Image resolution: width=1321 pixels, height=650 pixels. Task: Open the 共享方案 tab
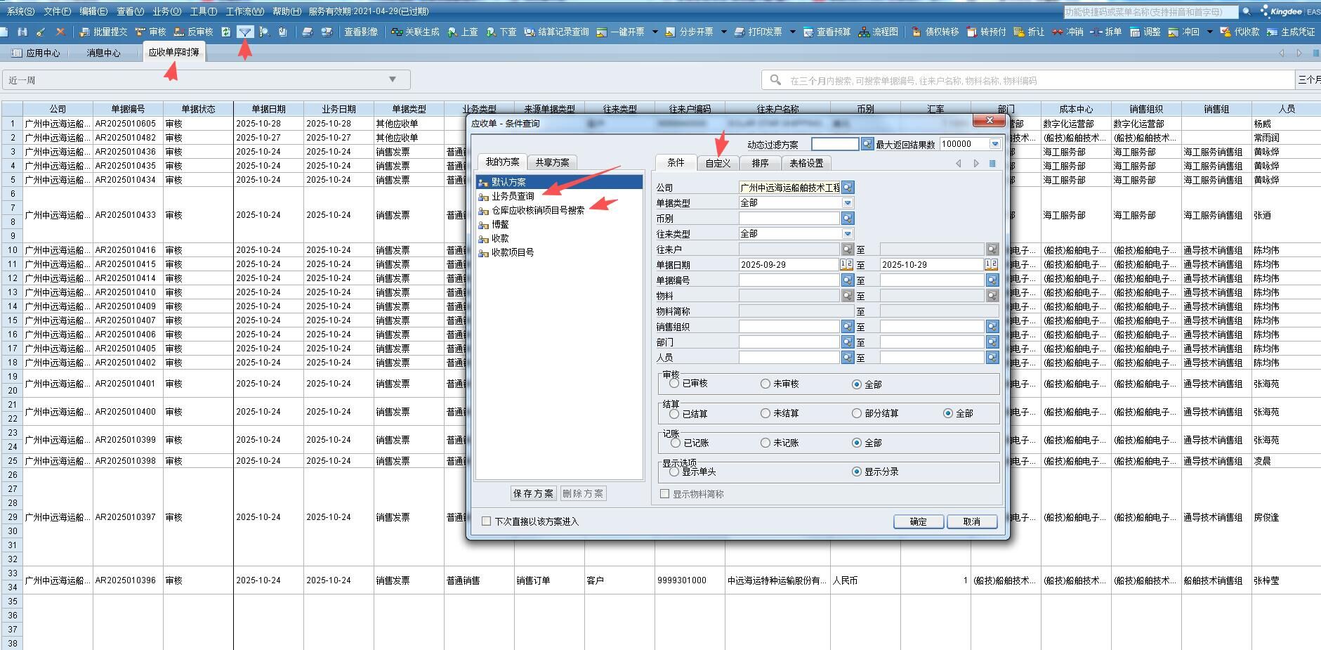point(552,162)
